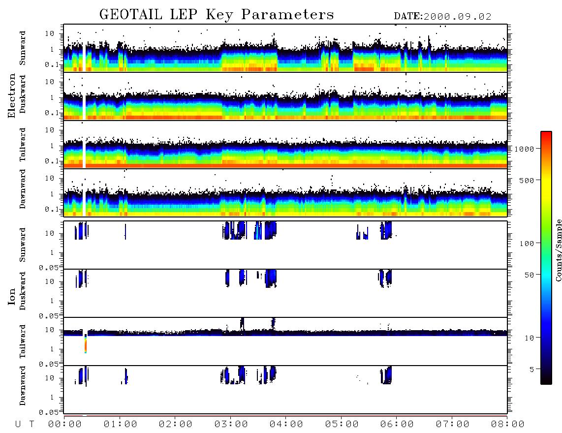
Task: Click the '1' tick of Ion Duskward panel
Action: click(52, 301)
